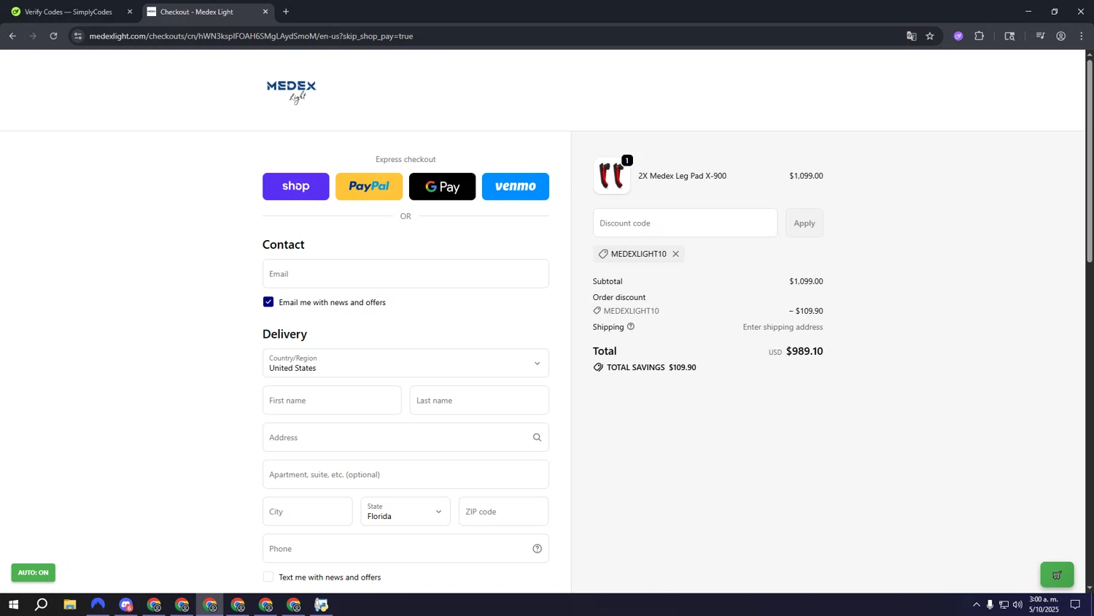The image size is (1094, 616).
Task: Click the First name field
Action: tap(332, 401)
